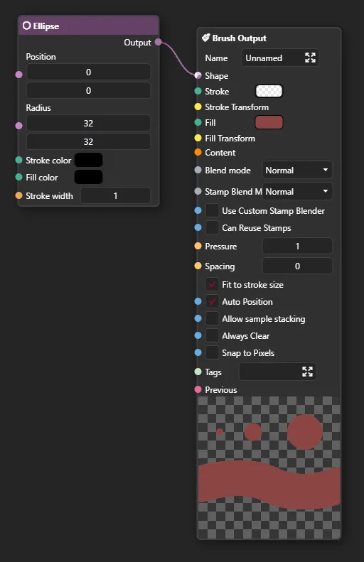Click the Allow sample stacking socket
364x562 pixels.
point(198,318)
